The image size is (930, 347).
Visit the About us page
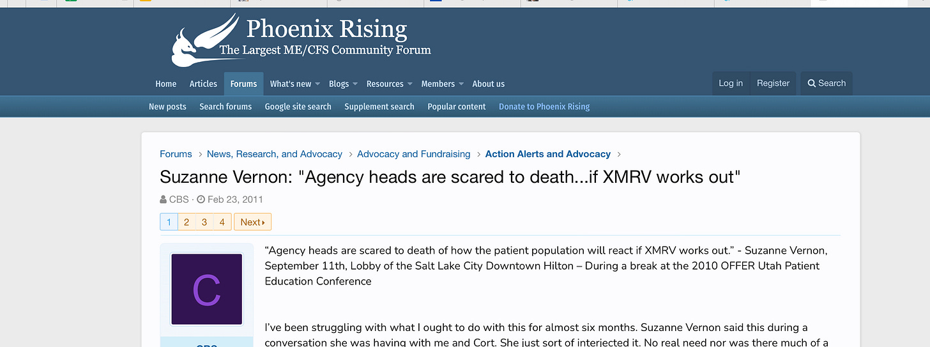pos(488,84)
